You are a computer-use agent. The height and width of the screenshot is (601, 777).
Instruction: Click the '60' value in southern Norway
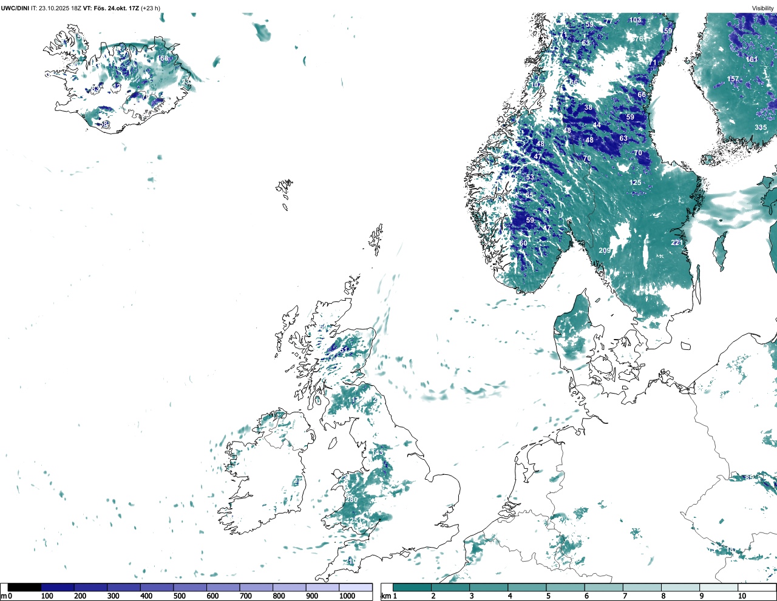click(523, 243)
